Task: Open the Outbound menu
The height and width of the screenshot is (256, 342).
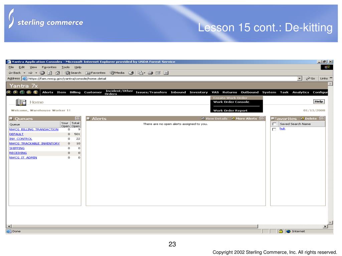Action: click(x=250, y=92)
